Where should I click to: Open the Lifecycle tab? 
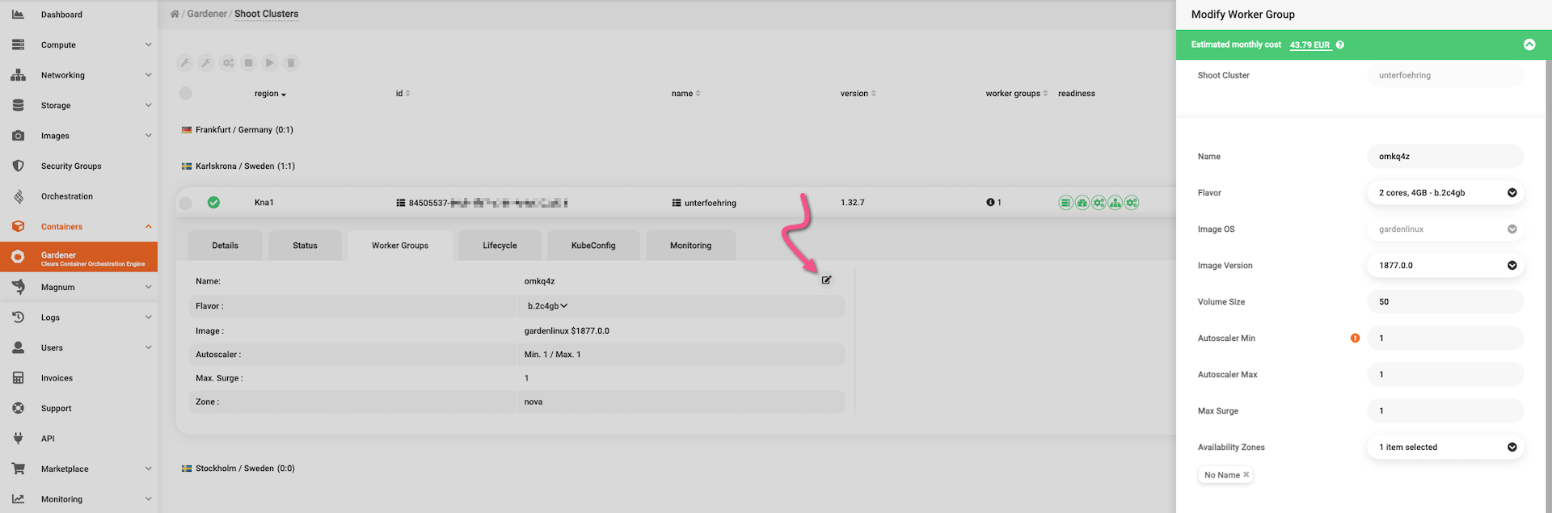click(x=500, y=246)
